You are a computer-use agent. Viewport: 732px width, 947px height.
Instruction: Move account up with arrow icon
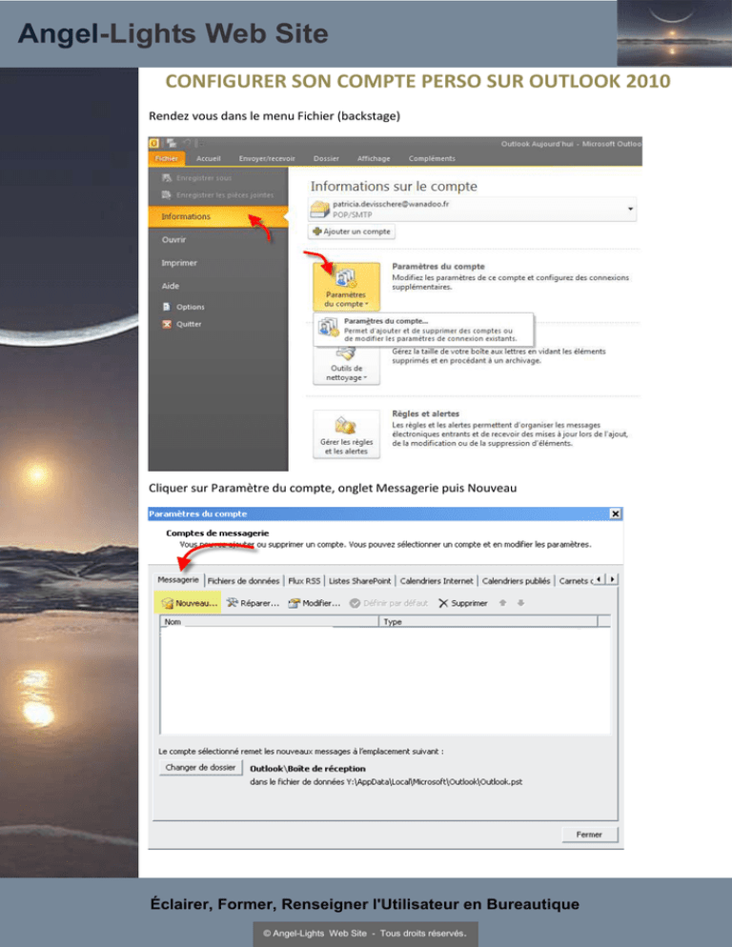503,603
